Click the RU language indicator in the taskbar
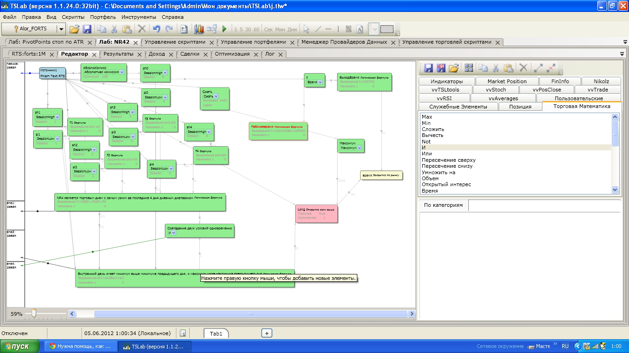This screenshot has width=629, height=353. [x=565, y=346]
